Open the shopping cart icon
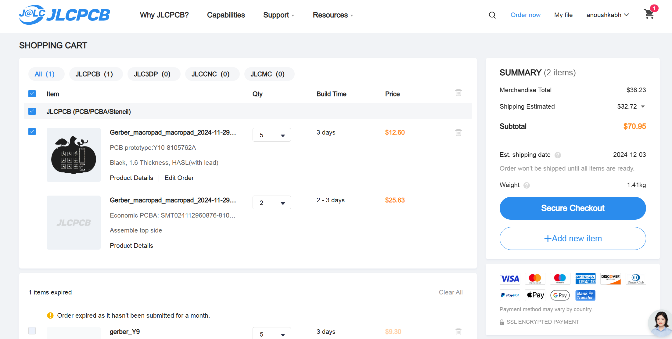Screen dimensions: 672x339 tap(649, 14)
